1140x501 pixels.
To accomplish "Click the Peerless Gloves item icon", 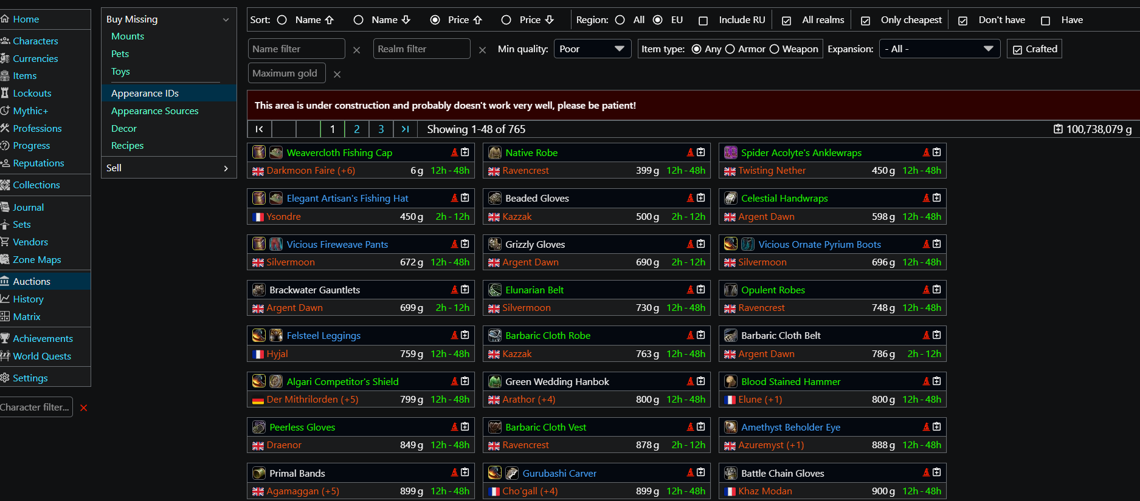I will pos(259,427).
